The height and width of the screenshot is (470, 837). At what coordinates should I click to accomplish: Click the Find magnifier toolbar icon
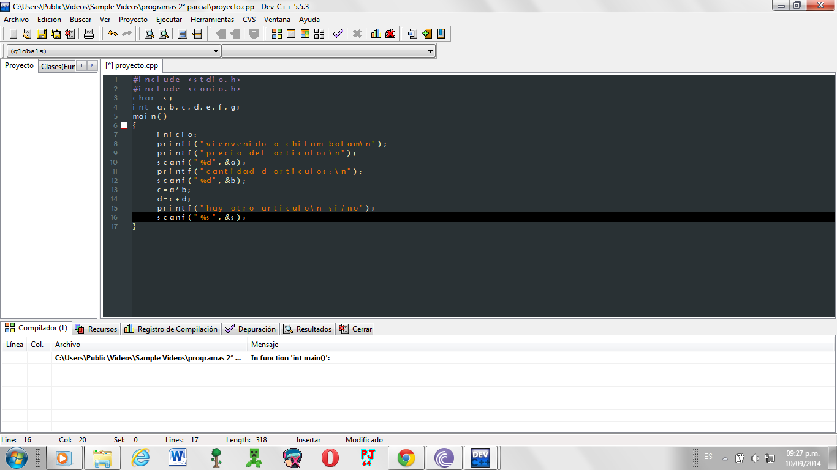tap(149, 34)
